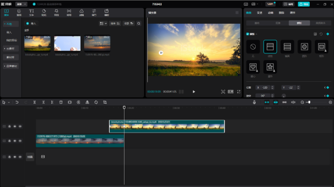Viewport: 334px width, 187px height.
Task: Open the Text (TI) panel
Action: [31, 12]
